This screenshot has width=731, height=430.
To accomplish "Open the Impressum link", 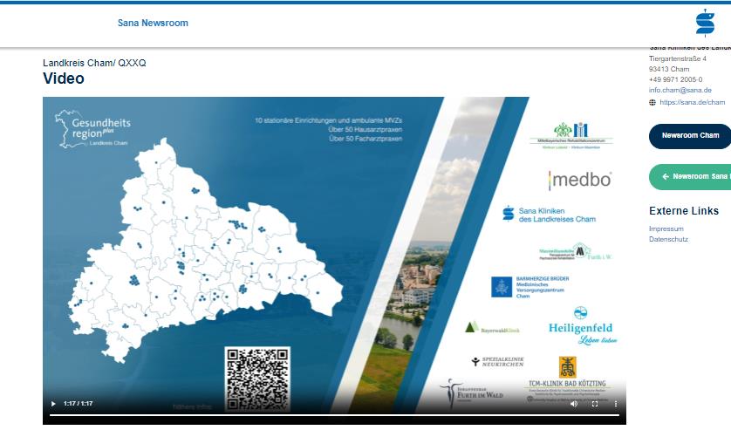I will tap(666, 229).
